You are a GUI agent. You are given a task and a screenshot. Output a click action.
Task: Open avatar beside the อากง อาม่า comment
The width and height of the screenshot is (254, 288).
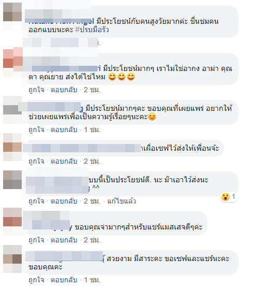[x=12, y=59]
